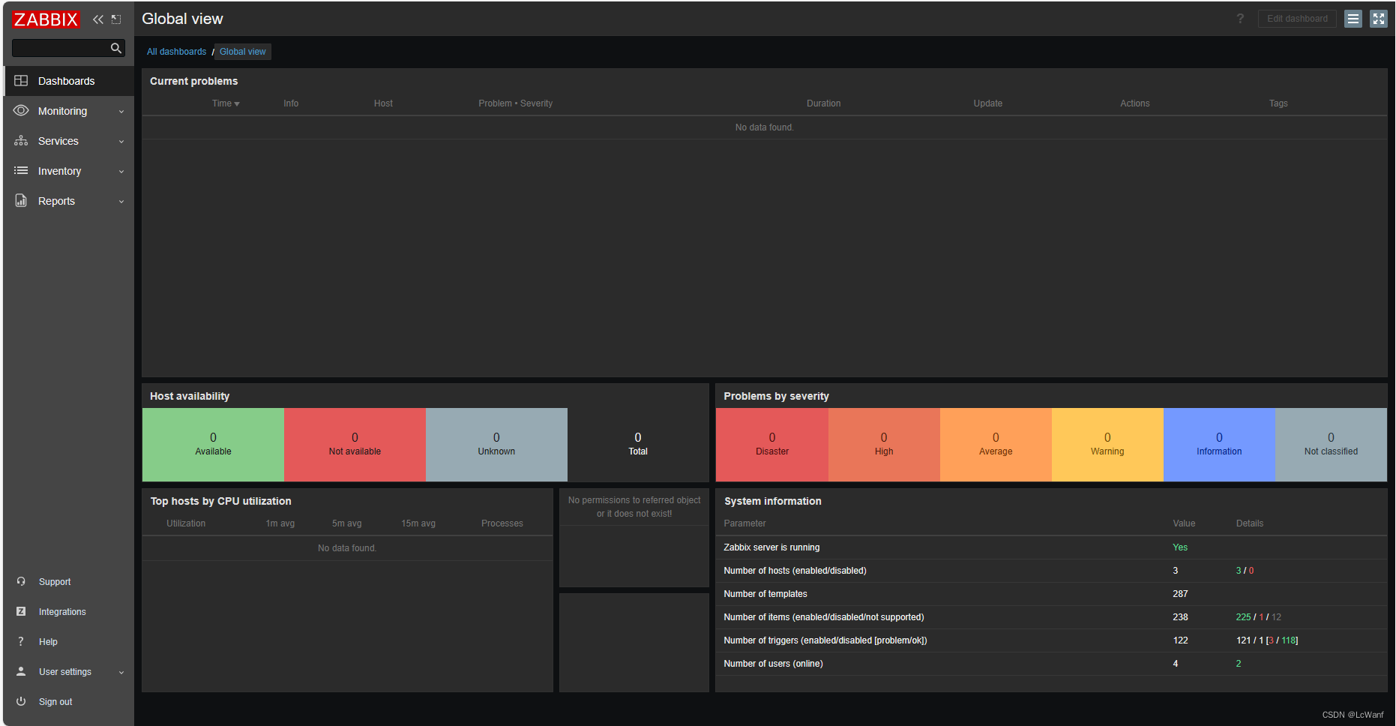Click the Services hierarchy icon
1396x726 pixels.
[x=21, y=140]
